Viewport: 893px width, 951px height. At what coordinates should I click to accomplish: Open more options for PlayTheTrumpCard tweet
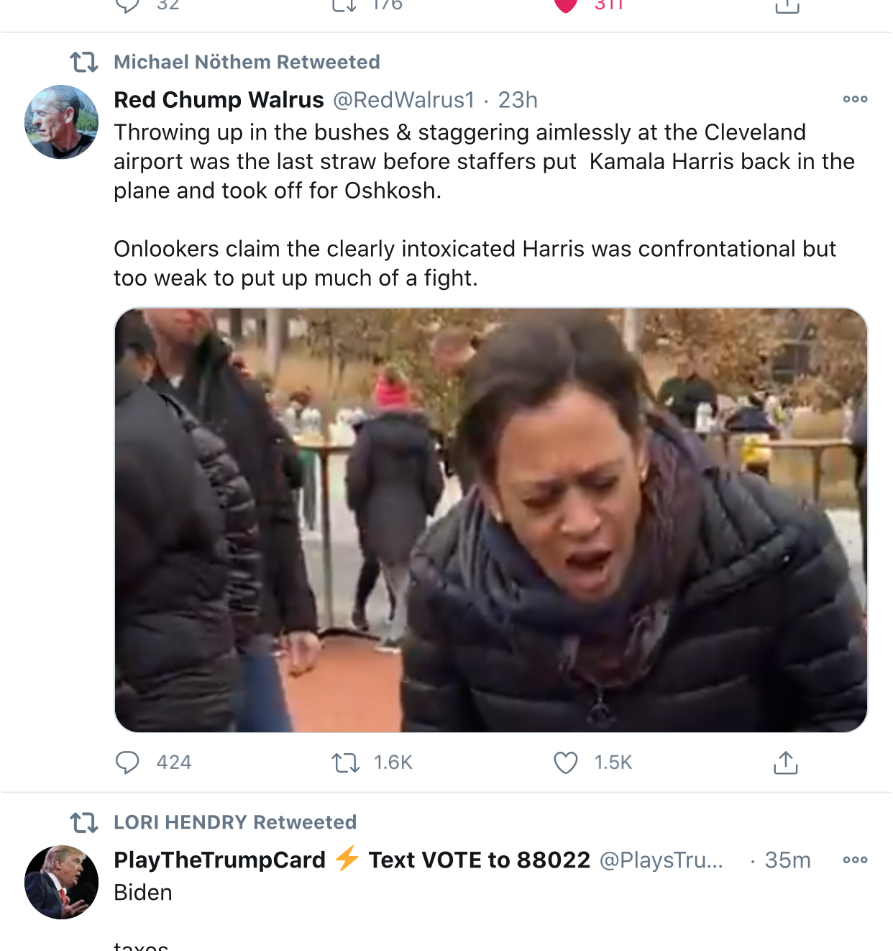coord(855,860)
